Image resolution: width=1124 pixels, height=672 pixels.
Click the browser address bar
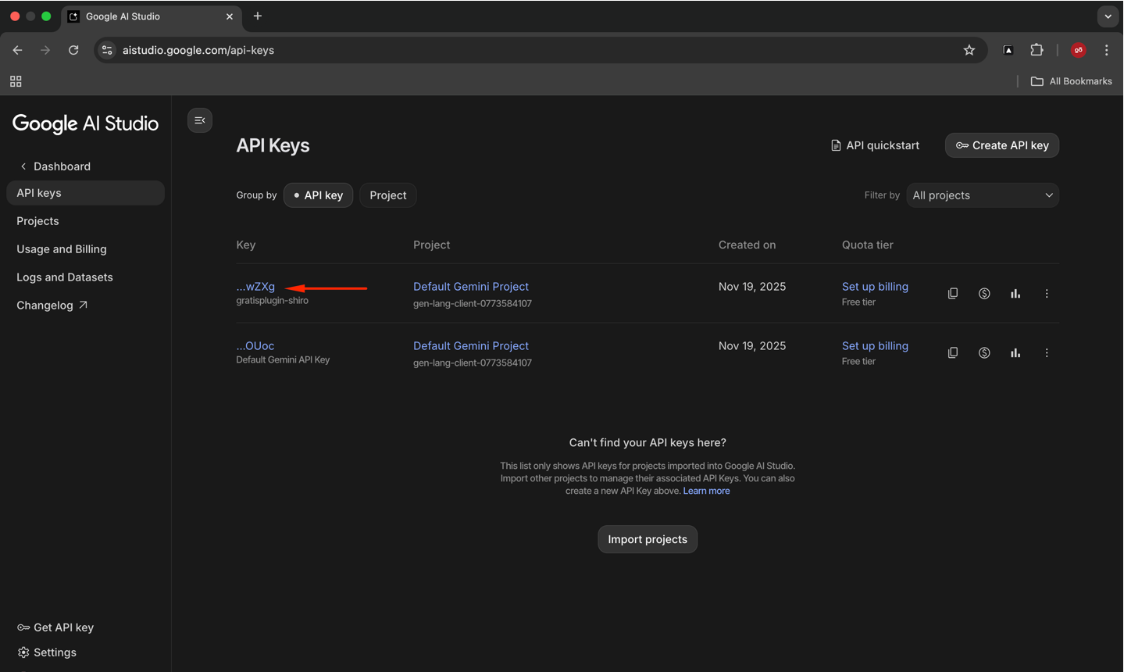(x=531, y=50)
